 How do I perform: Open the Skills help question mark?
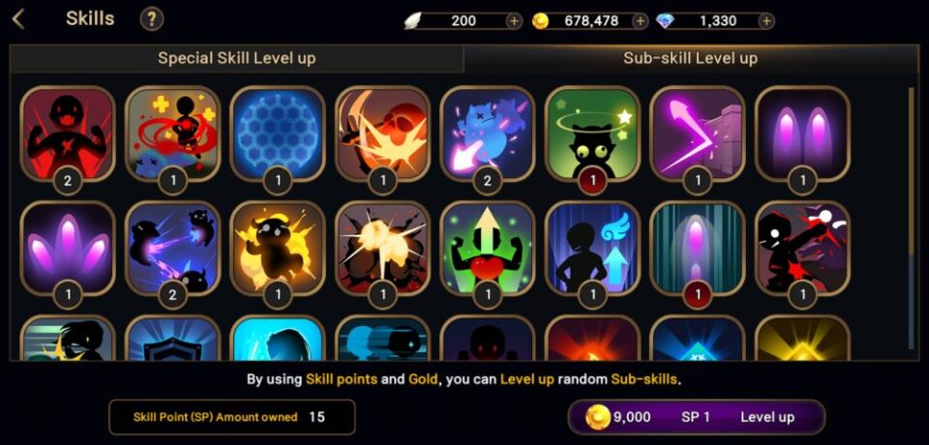point(152,19)
